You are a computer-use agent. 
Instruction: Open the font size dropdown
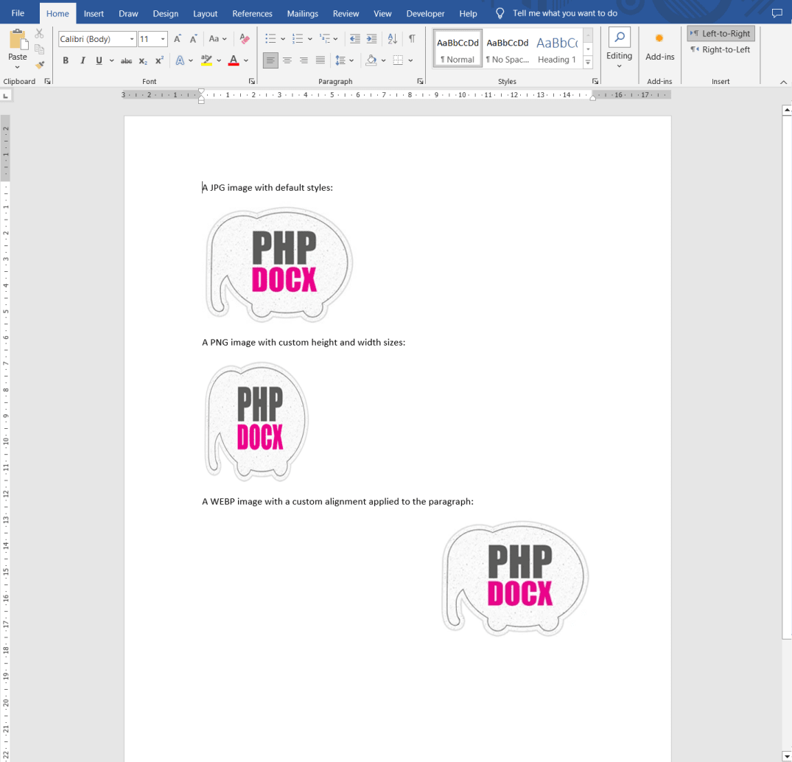[163, 39]
